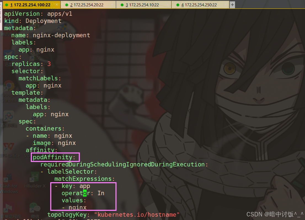Click the '- nginx' value line
Viewport: 305px width, 220px height.
click(74, 208)
